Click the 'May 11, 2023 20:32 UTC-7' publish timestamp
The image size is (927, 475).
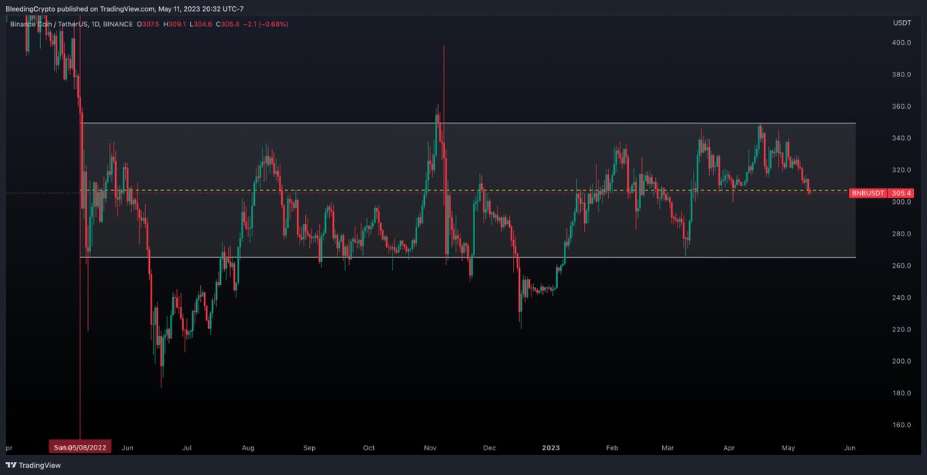202,9
